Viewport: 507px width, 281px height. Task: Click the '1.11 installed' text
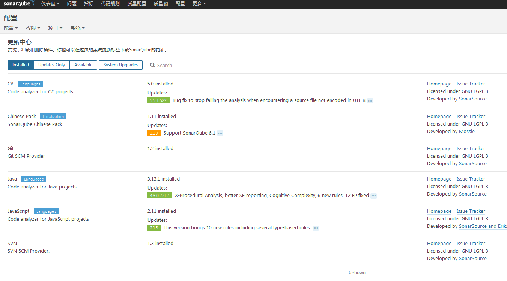click(162, 117)
